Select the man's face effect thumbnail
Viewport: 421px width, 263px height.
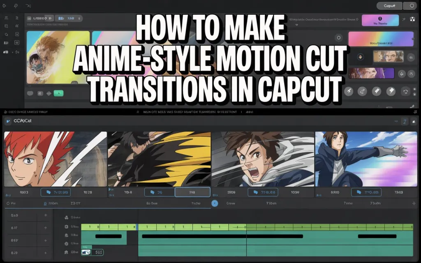388,56
